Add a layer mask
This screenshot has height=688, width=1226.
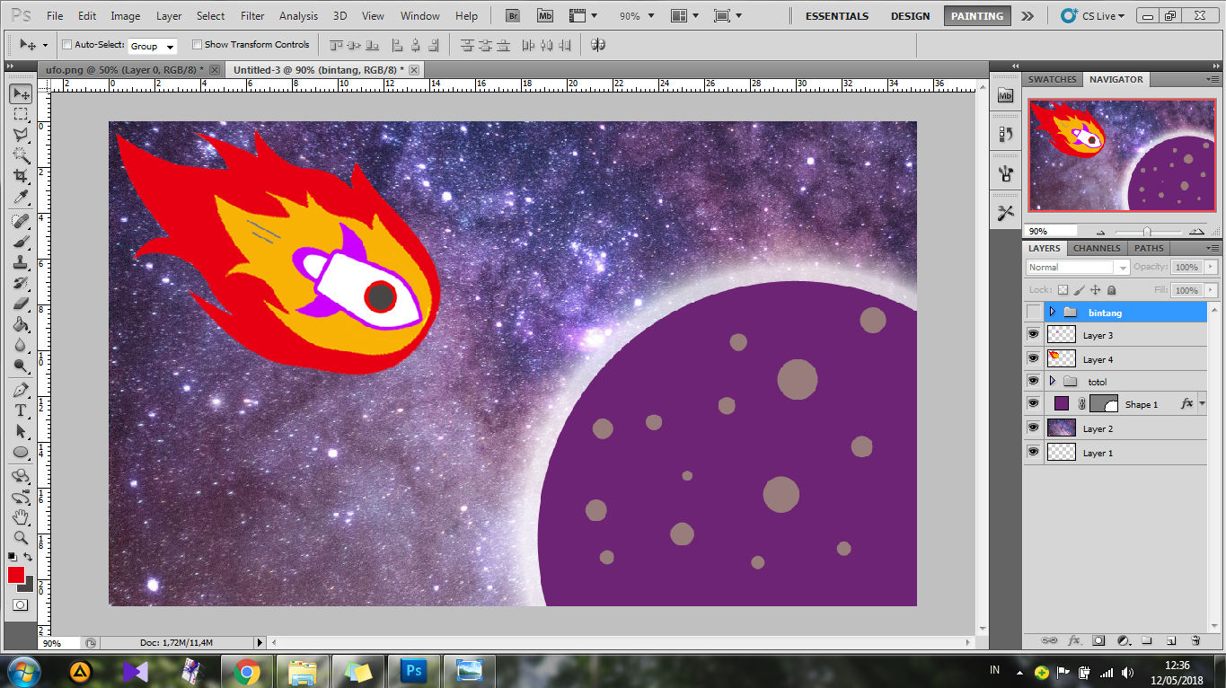click(1098, 640)
